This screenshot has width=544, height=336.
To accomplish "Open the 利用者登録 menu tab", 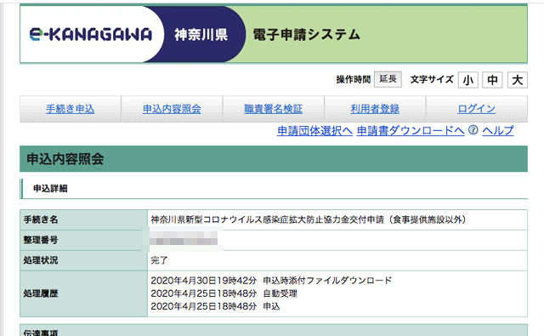I will coord(375,109).
